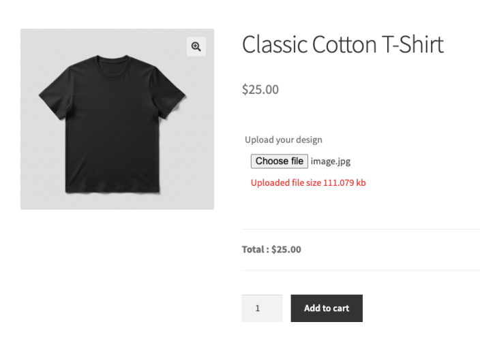Click the T-shirt's right sleeve
480x337 pixels.
pyautogui.click(x=171, y=97)
